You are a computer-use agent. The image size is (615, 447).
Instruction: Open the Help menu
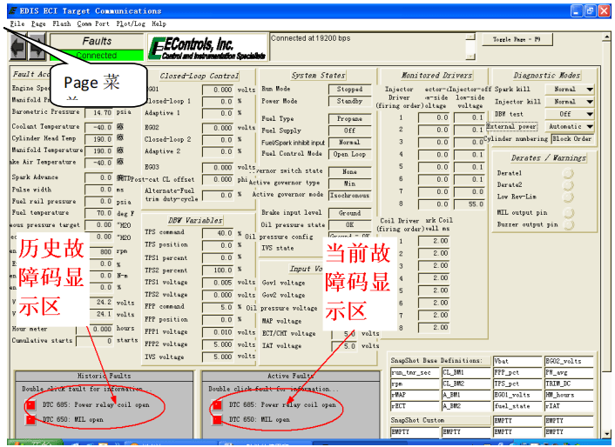pos(159,23)
